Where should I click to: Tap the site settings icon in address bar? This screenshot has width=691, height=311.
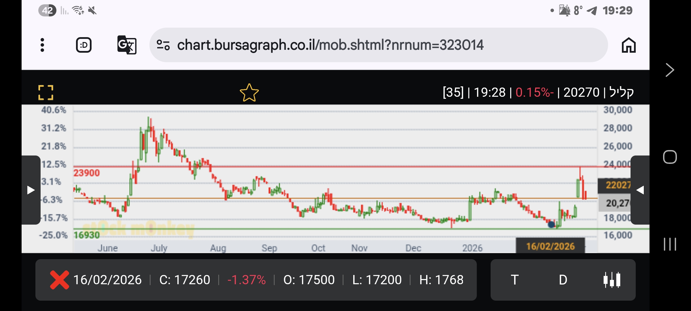coord(163,45)
